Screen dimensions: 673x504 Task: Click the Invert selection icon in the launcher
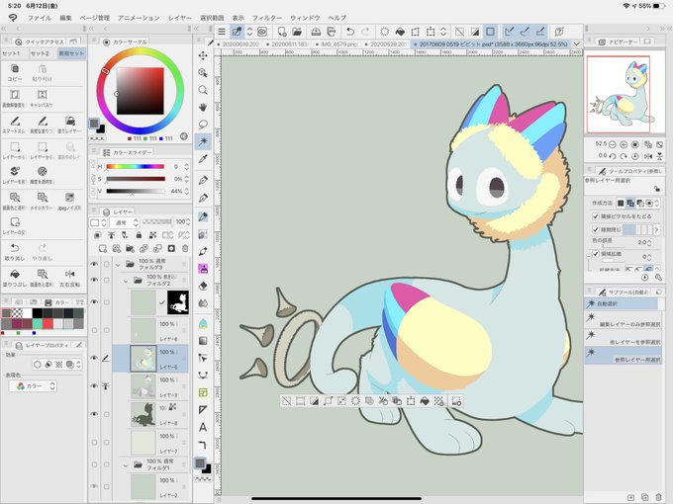[314, 401]
